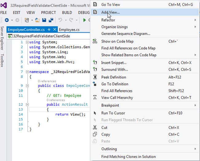The height and width of the screenshot is (161, 200).
Task: Collapse the class block at line 9
Action: (x=27, y=86)
